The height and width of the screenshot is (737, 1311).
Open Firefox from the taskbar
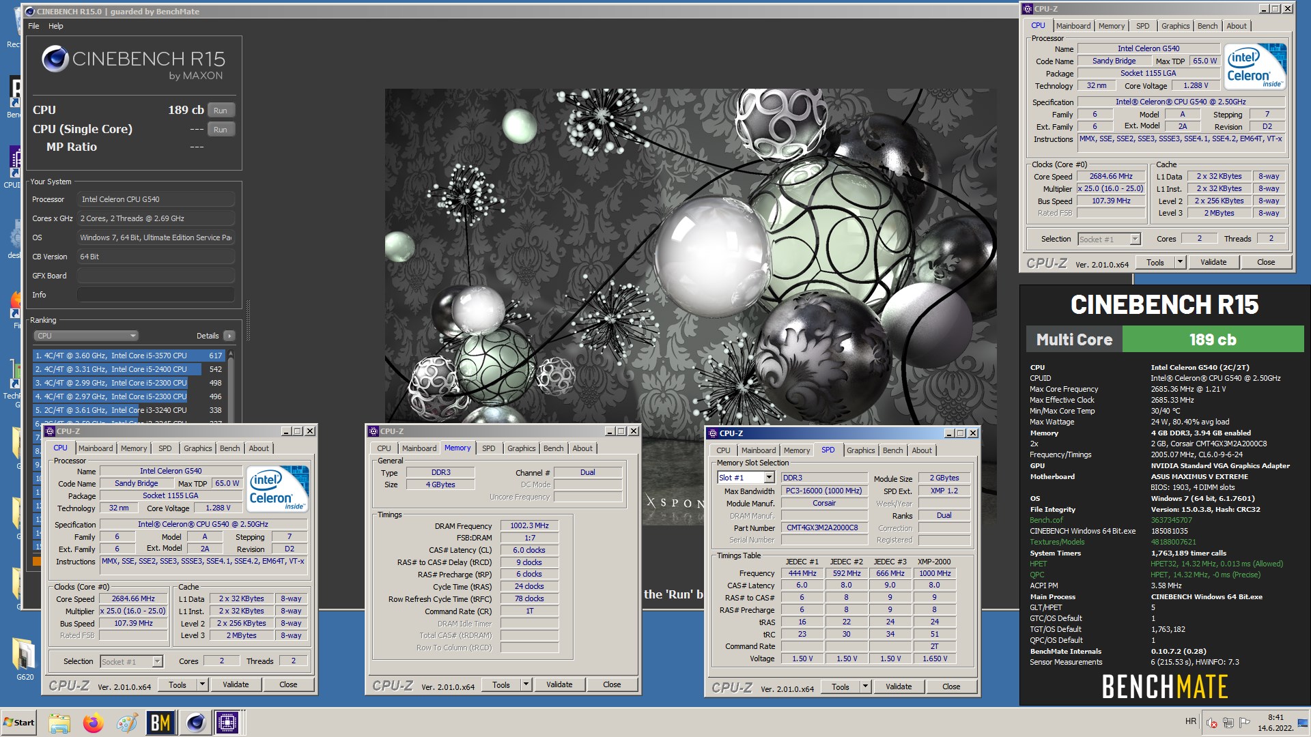point(93,723)
